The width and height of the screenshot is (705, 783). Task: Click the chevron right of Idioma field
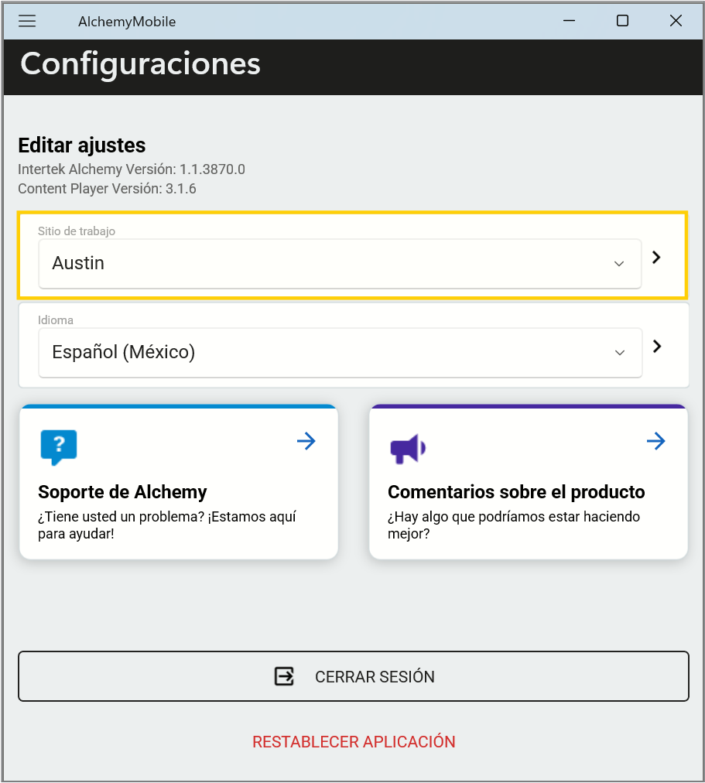point(657,346)
